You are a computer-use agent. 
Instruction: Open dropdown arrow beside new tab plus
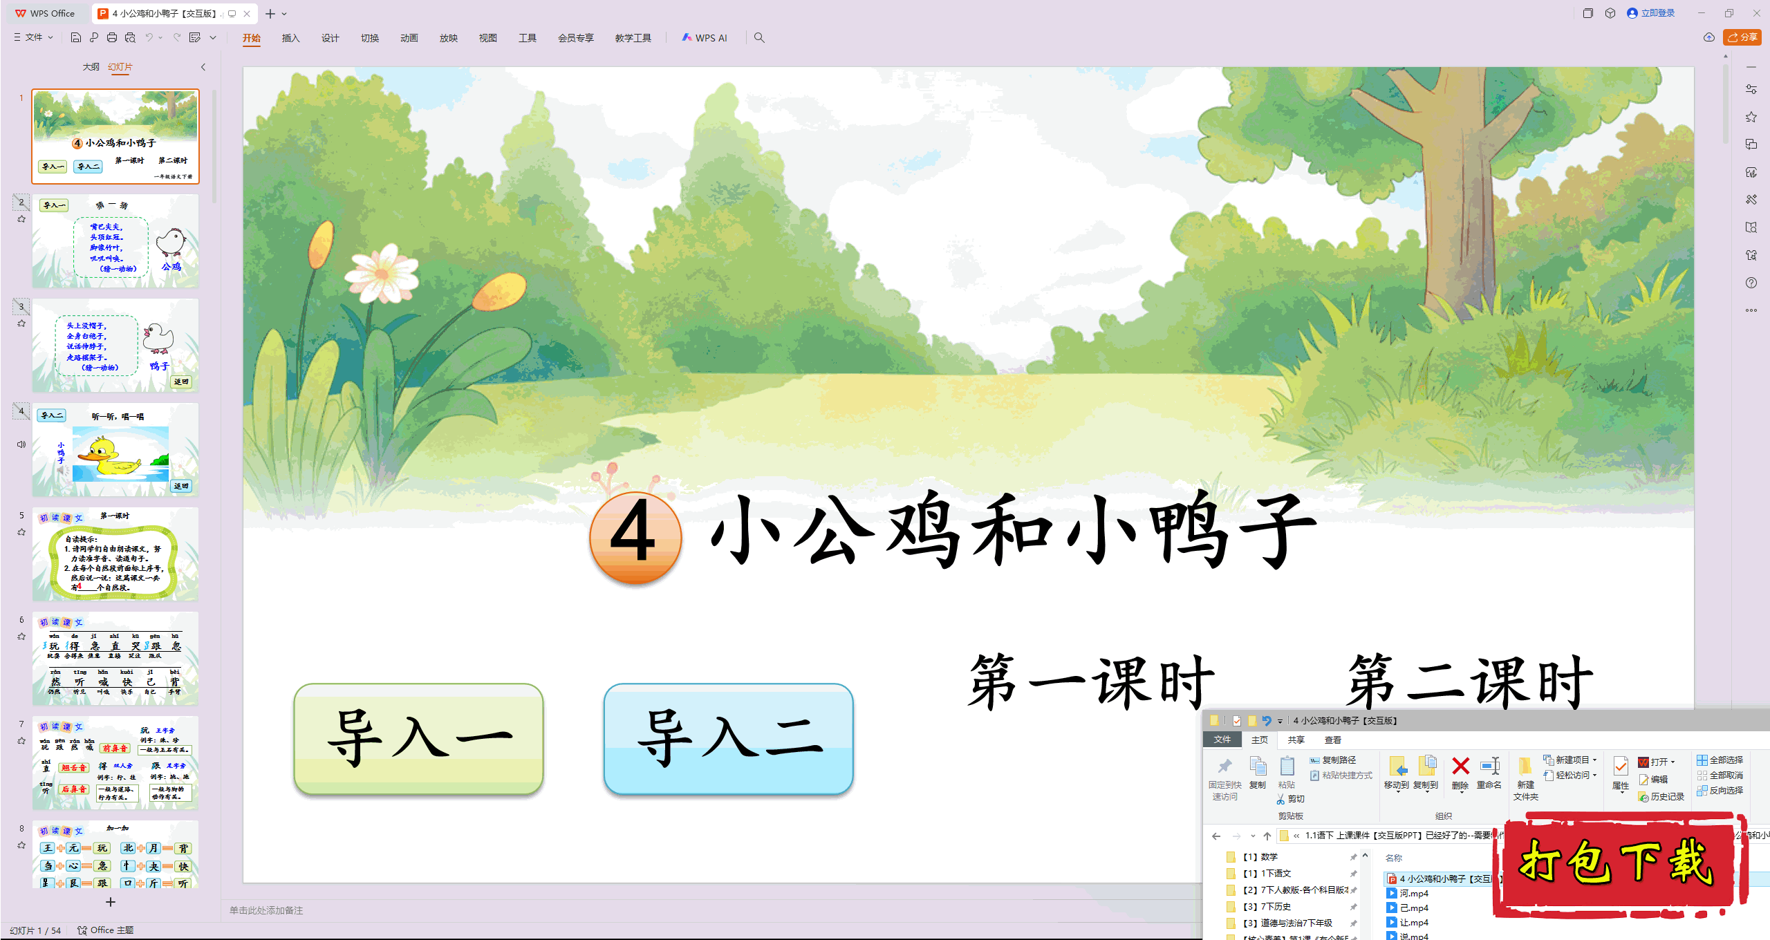[284, 14]
